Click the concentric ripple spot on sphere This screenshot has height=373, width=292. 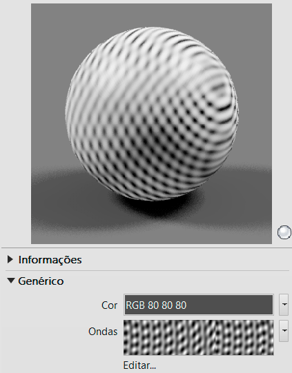[x=218, y=91]
